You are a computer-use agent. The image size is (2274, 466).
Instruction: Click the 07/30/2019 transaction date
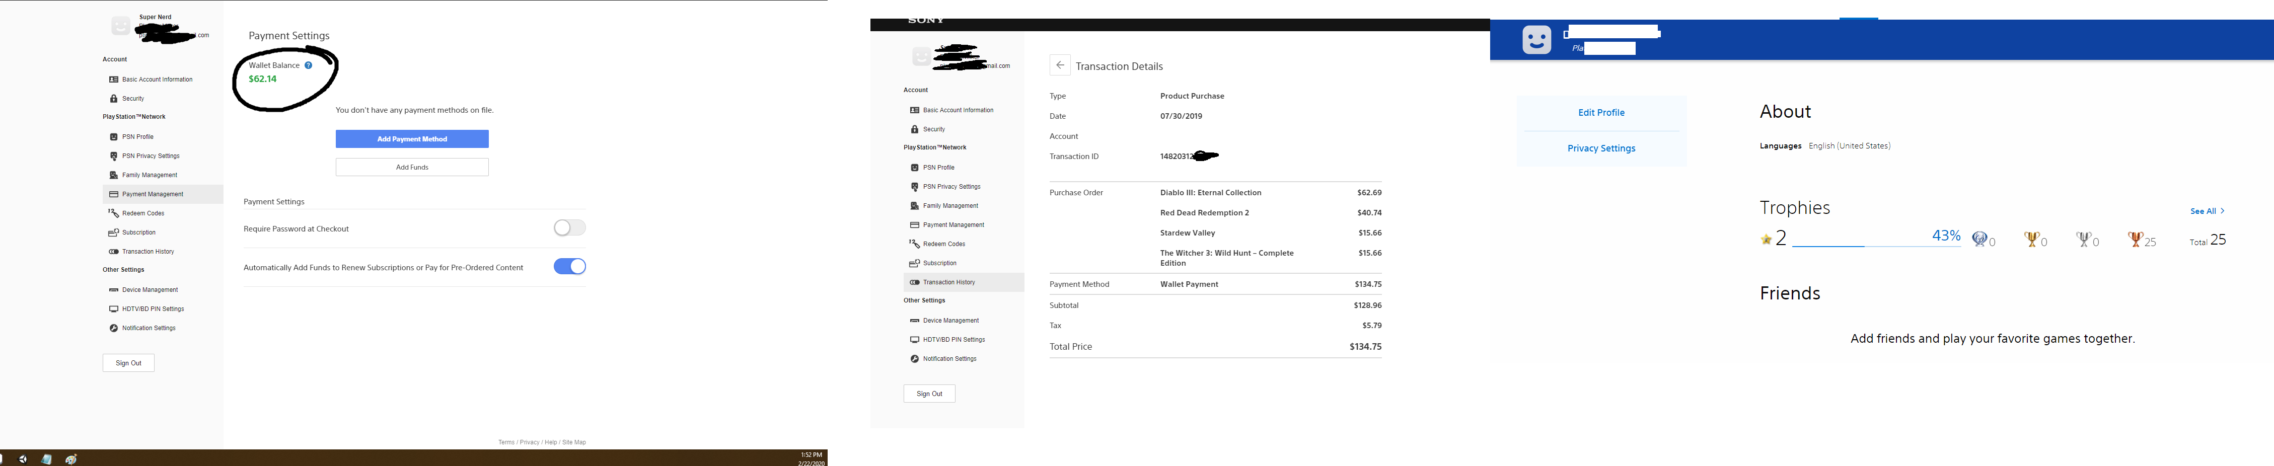1181,117
